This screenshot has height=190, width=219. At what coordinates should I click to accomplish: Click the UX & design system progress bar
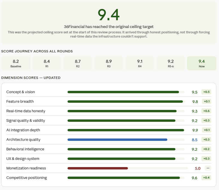[x=126, y=159]
